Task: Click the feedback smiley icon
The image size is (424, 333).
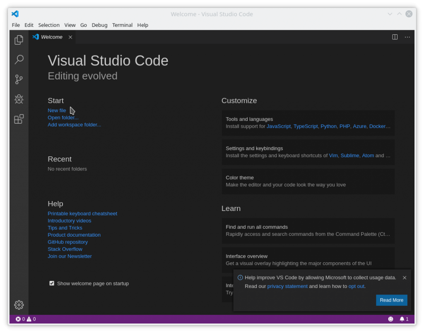Action: coord(390,319)
